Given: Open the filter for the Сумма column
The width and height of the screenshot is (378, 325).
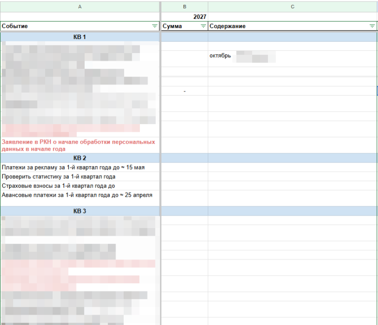Looking at the screenshot, I should coord(203,26).
